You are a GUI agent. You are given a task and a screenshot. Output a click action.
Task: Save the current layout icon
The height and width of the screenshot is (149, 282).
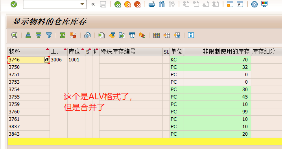[177, 36]
